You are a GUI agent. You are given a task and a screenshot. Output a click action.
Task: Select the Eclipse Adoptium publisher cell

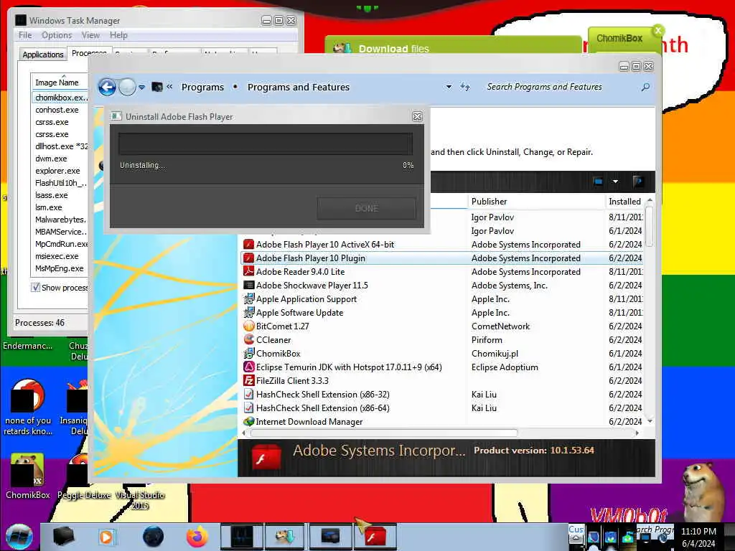click(505, 367)
